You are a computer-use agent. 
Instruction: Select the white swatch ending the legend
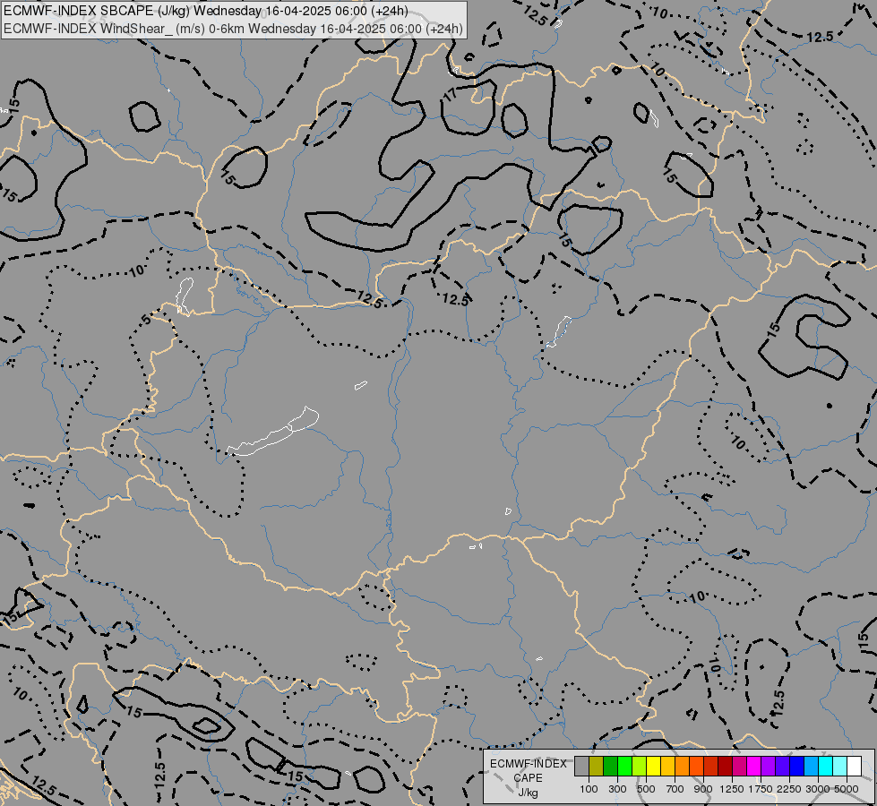click(854, 767)
